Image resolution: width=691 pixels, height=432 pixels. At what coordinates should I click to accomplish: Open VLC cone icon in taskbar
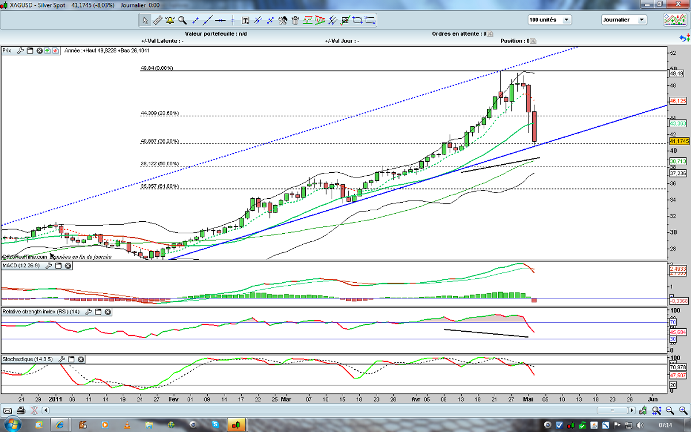pyautogui.click(x=127, y=426)
